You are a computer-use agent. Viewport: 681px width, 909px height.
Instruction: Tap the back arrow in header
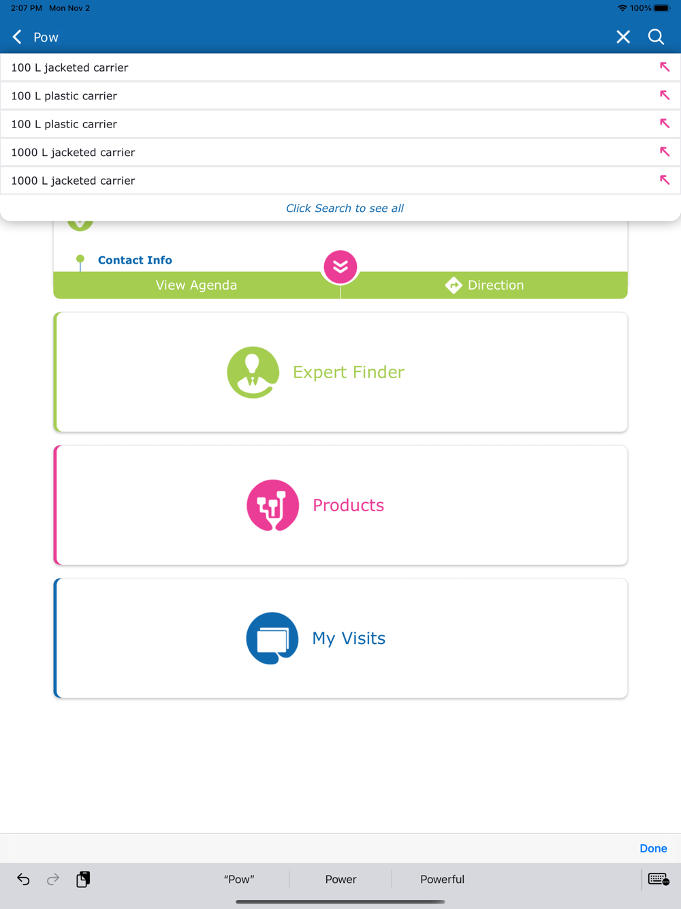[18, 37]
